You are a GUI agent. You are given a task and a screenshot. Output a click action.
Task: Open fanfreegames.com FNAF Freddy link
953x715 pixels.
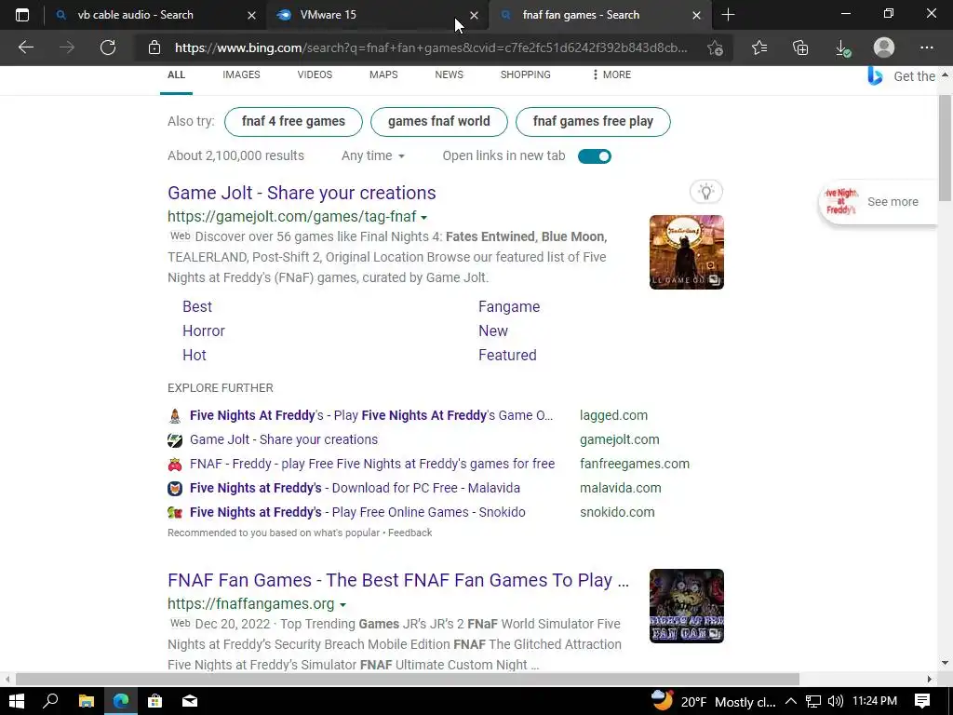tap(372, 464)
